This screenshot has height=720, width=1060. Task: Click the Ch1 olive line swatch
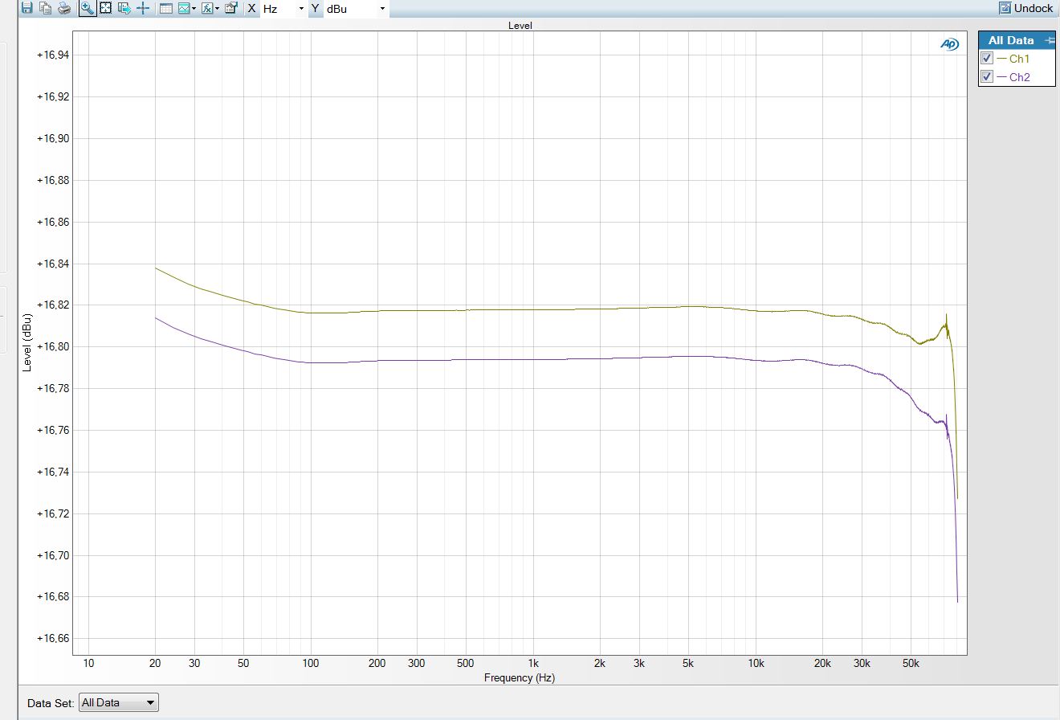(1001, 59)
